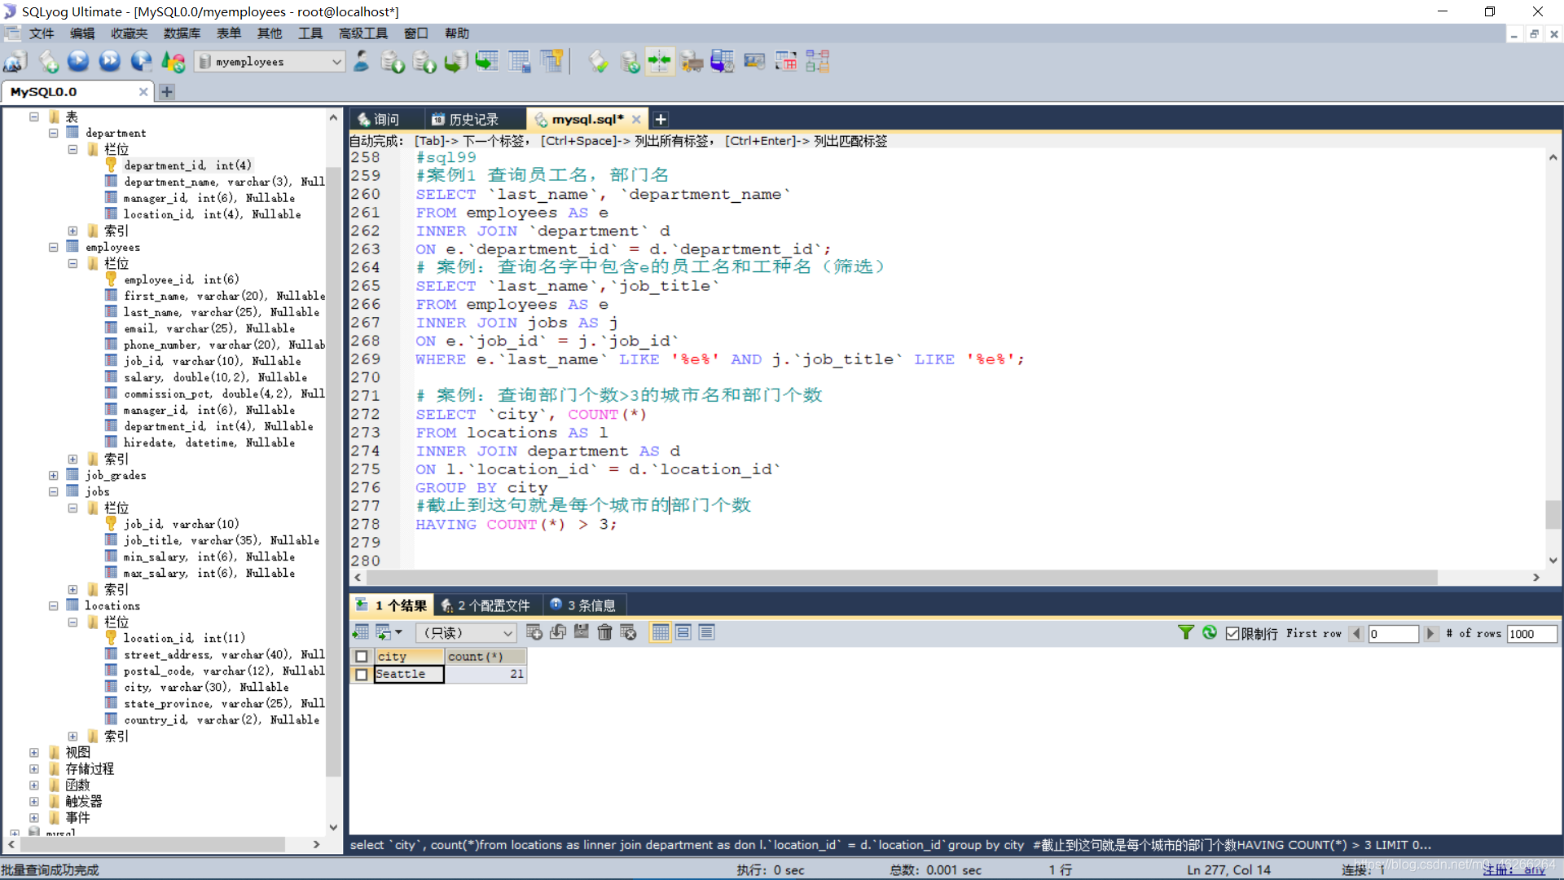Screen dimensions: 1564x880
Task: Click the # of rows input field
Action: (1531, 634)
